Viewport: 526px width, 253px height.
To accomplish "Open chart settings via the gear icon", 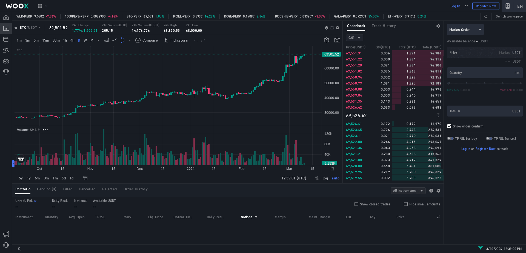I will (x=326, y=40).
